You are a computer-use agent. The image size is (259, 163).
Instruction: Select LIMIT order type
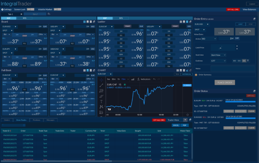pos(240,24)
